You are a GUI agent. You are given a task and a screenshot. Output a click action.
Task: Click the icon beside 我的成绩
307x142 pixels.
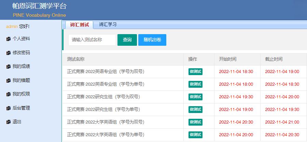click(x=9, y=67)
